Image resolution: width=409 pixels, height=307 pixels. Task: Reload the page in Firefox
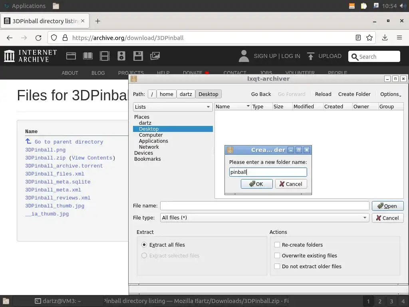(38, 38)
